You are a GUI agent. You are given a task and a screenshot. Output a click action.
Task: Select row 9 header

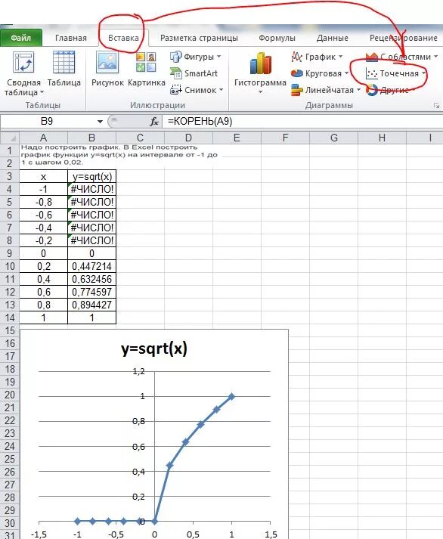10,253
